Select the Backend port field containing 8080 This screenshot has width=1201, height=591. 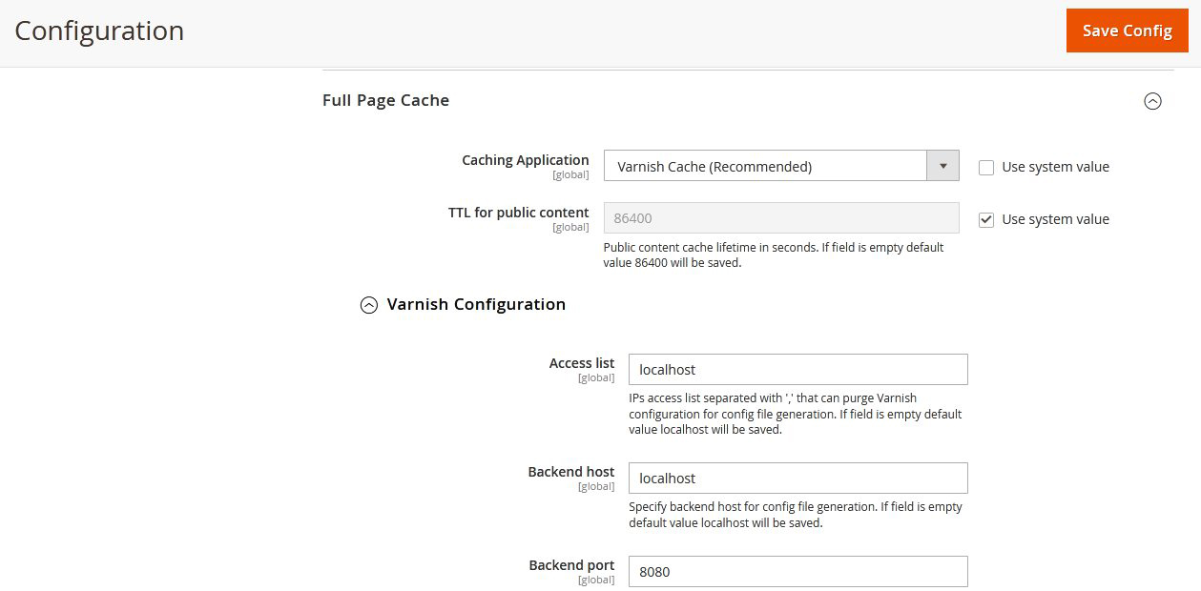point(797,572)
